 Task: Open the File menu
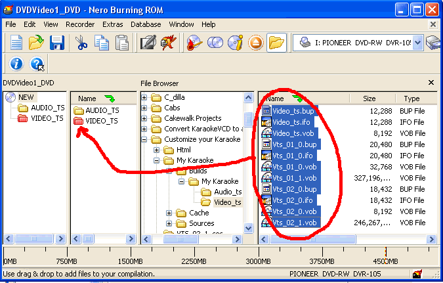(x=11, y=24)
